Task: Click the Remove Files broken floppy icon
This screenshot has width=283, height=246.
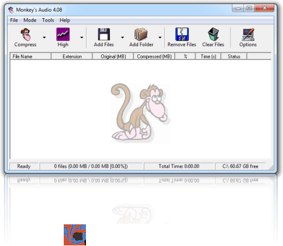Action: click(x=182, y=34)
